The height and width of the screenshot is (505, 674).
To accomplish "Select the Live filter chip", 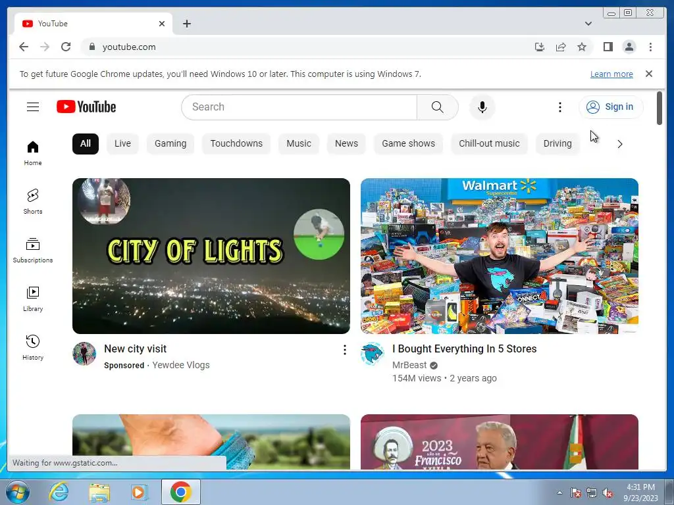I will point(122,144).
